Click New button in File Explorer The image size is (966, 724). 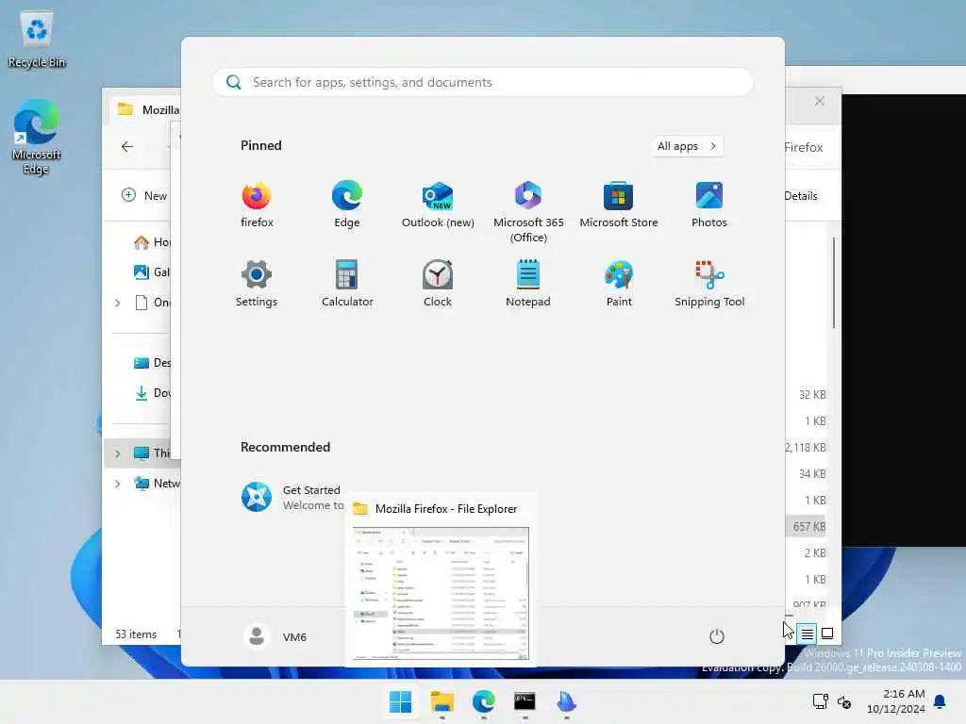[x=144, y=195]
